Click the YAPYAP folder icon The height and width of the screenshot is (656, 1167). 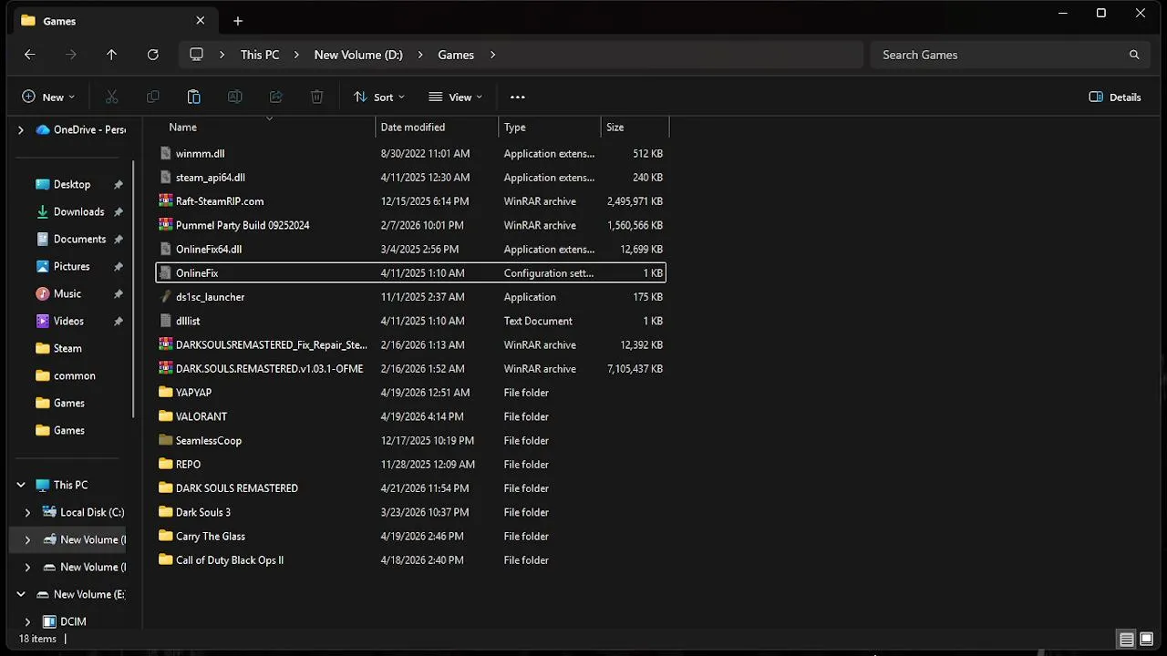pyautogui.click(x=165, y=393)
